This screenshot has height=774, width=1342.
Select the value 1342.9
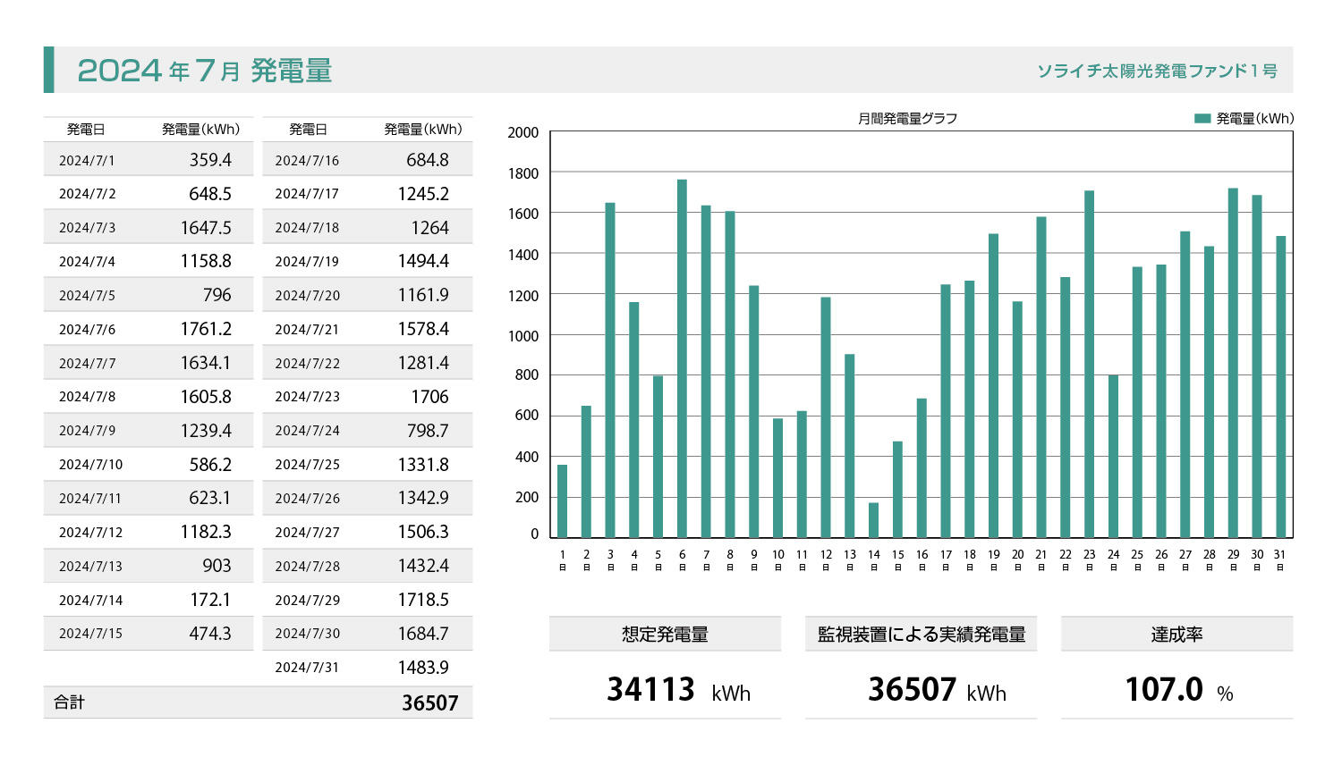pyautogui.click(x=423, y=498)
